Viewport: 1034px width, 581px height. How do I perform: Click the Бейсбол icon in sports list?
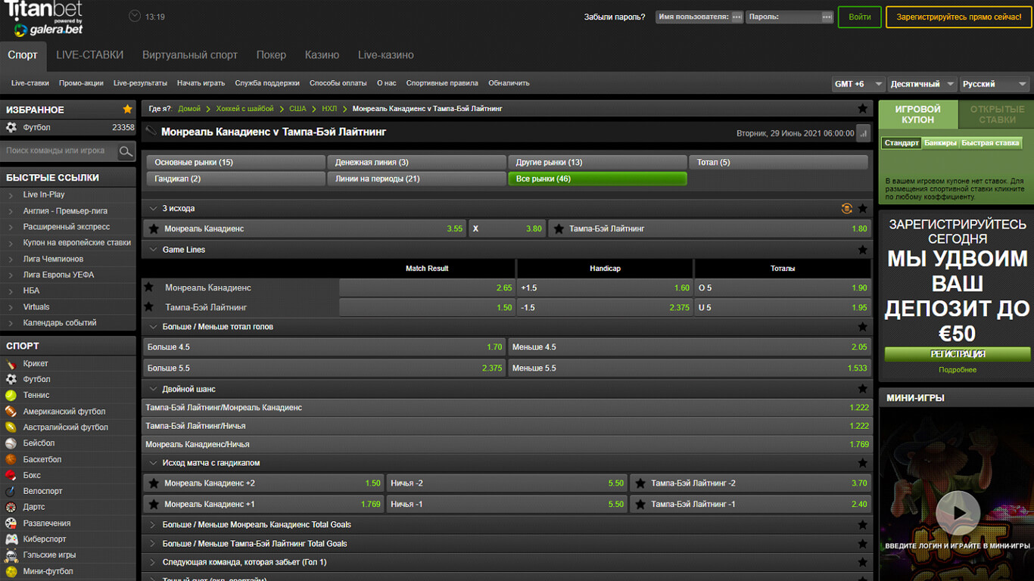(x=11, y=443)
